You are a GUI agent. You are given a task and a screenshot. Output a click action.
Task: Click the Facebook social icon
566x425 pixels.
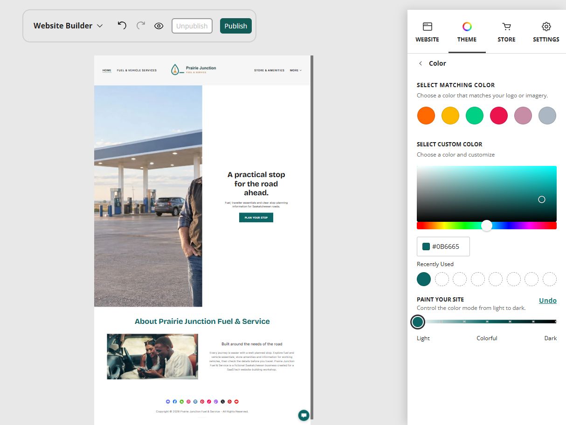point(175,402)
